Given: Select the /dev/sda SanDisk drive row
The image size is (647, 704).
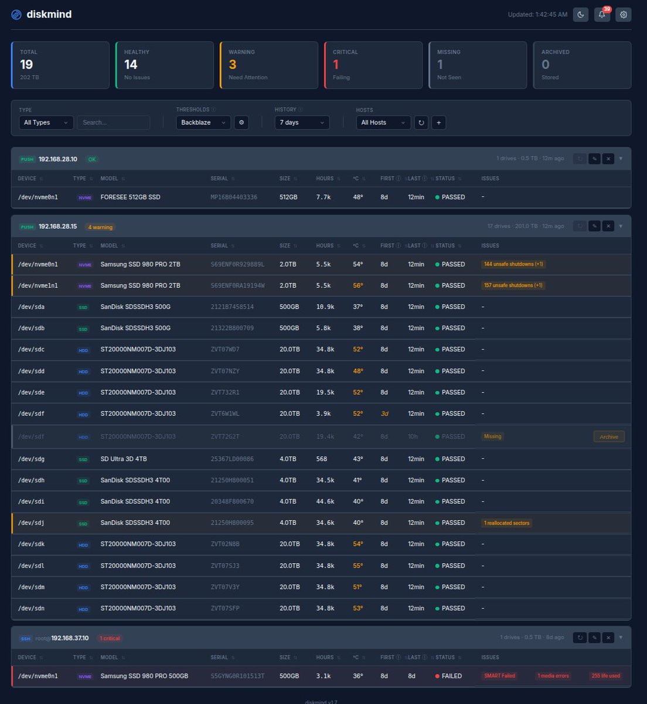Looking at the screenshot, I should (x=321, y=307).
